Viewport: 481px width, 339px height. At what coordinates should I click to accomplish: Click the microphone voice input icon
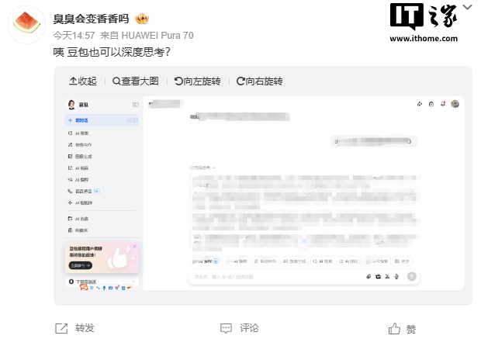396,277
